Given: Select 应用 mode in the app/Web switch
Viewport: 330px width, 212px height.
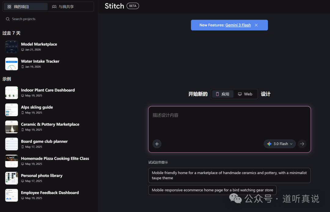Looking at the screenshot, I should [222, 94].
